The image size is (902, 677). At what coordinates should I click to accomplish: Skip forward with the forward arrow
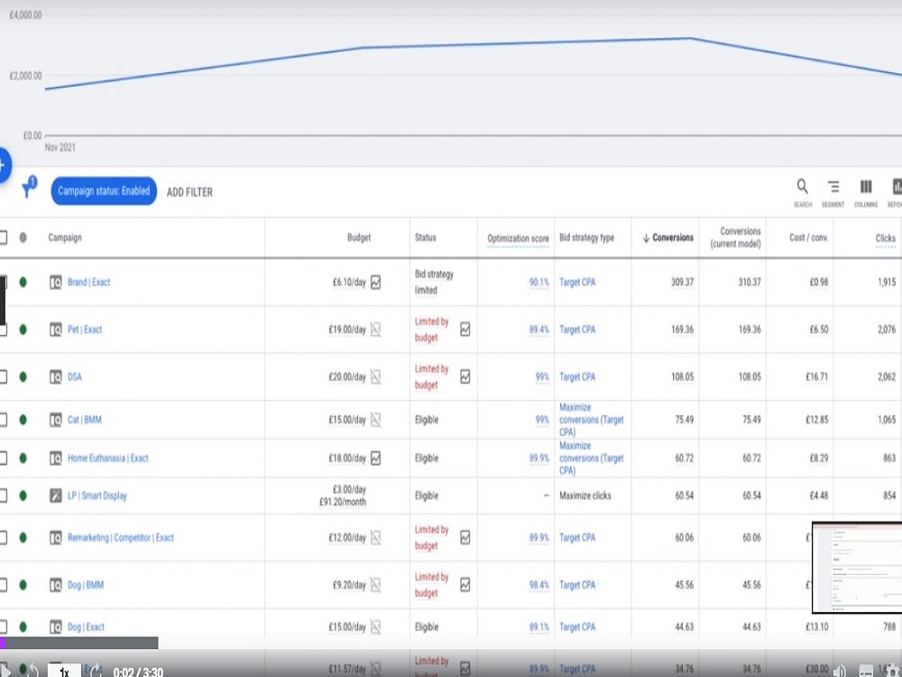97,670
